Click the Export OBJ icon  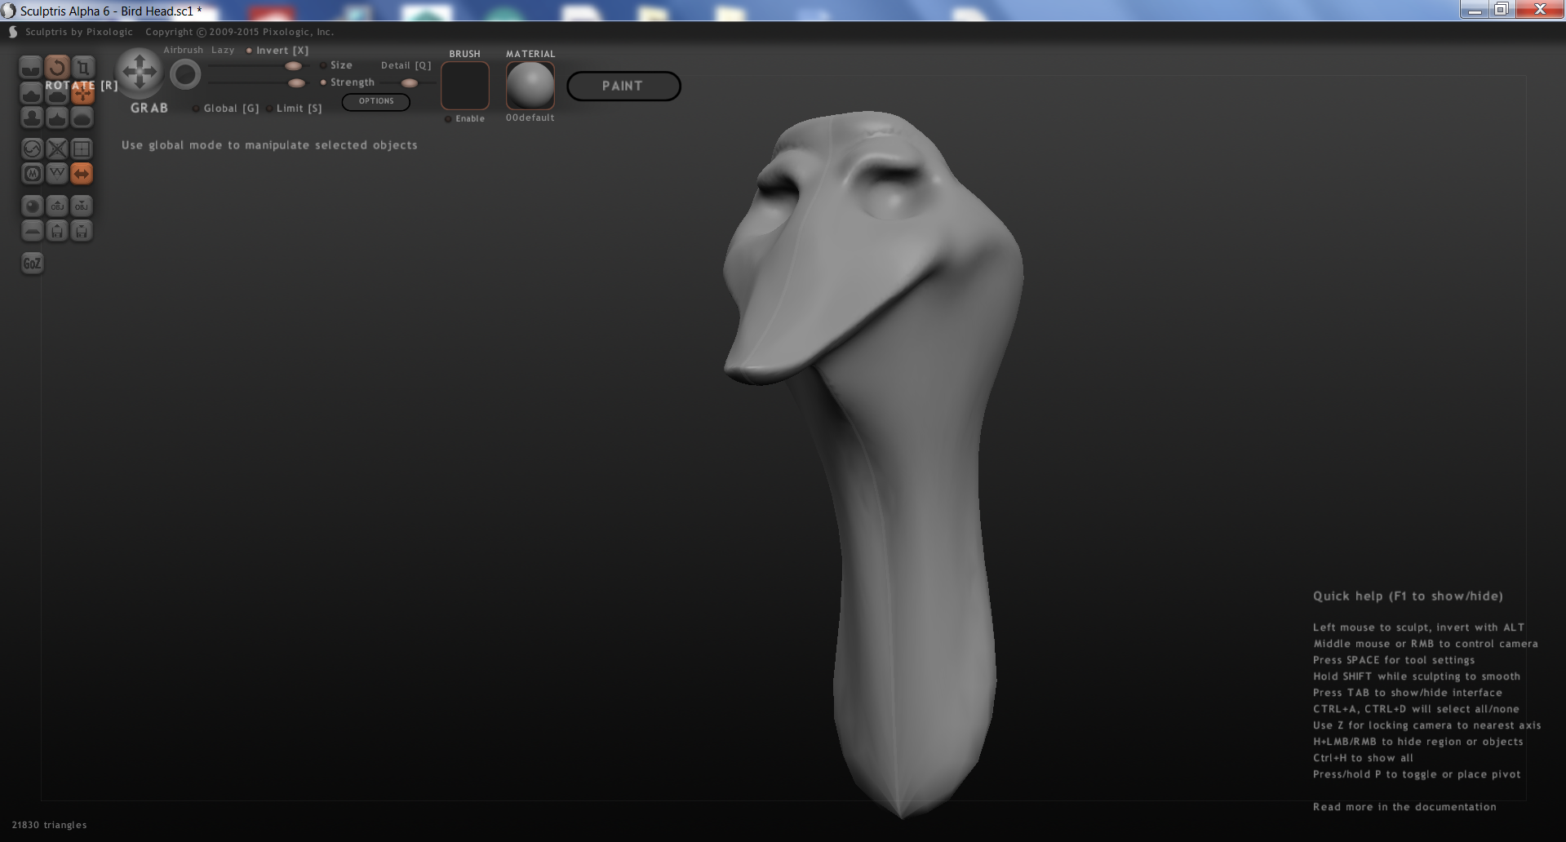click(x=82, y=206)
